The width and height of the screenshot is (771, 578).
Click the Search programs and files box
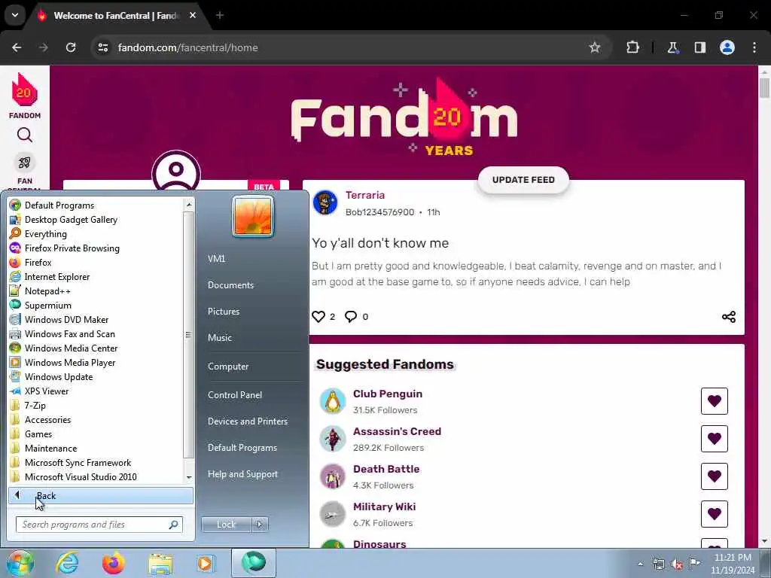pos(99,525)
